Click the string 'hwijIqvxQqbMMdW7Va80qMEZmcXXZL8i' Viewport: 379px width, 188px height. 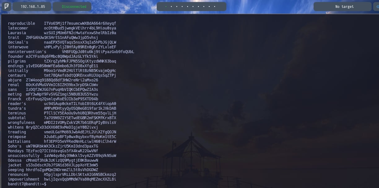[80, 179]
